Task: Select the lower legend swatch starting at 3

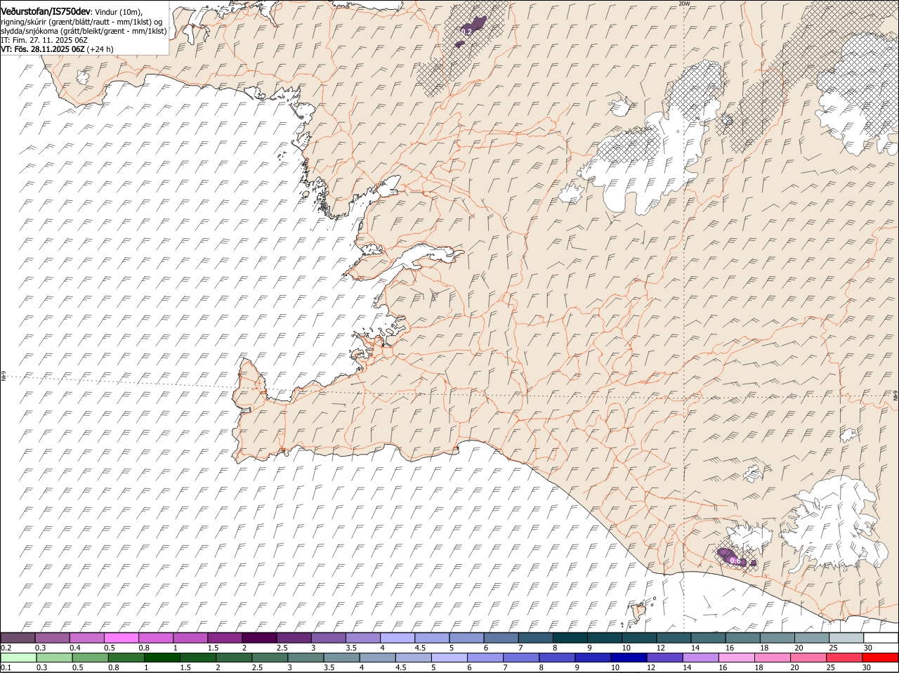Action: coord(306,658)
